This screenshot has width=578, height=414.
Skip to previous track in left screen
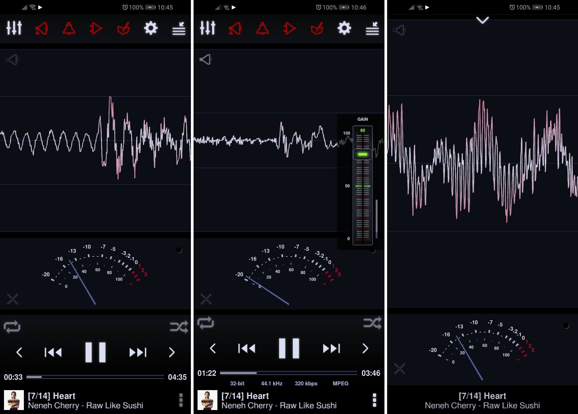(53, 352)
